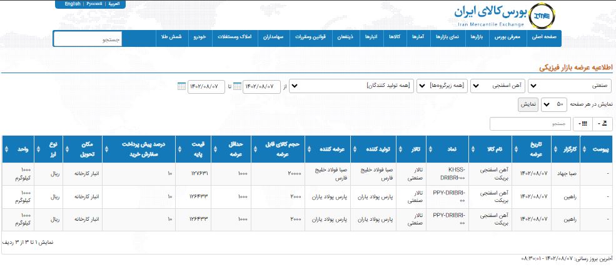Click the نمایش button

click(x=528, y=105)
